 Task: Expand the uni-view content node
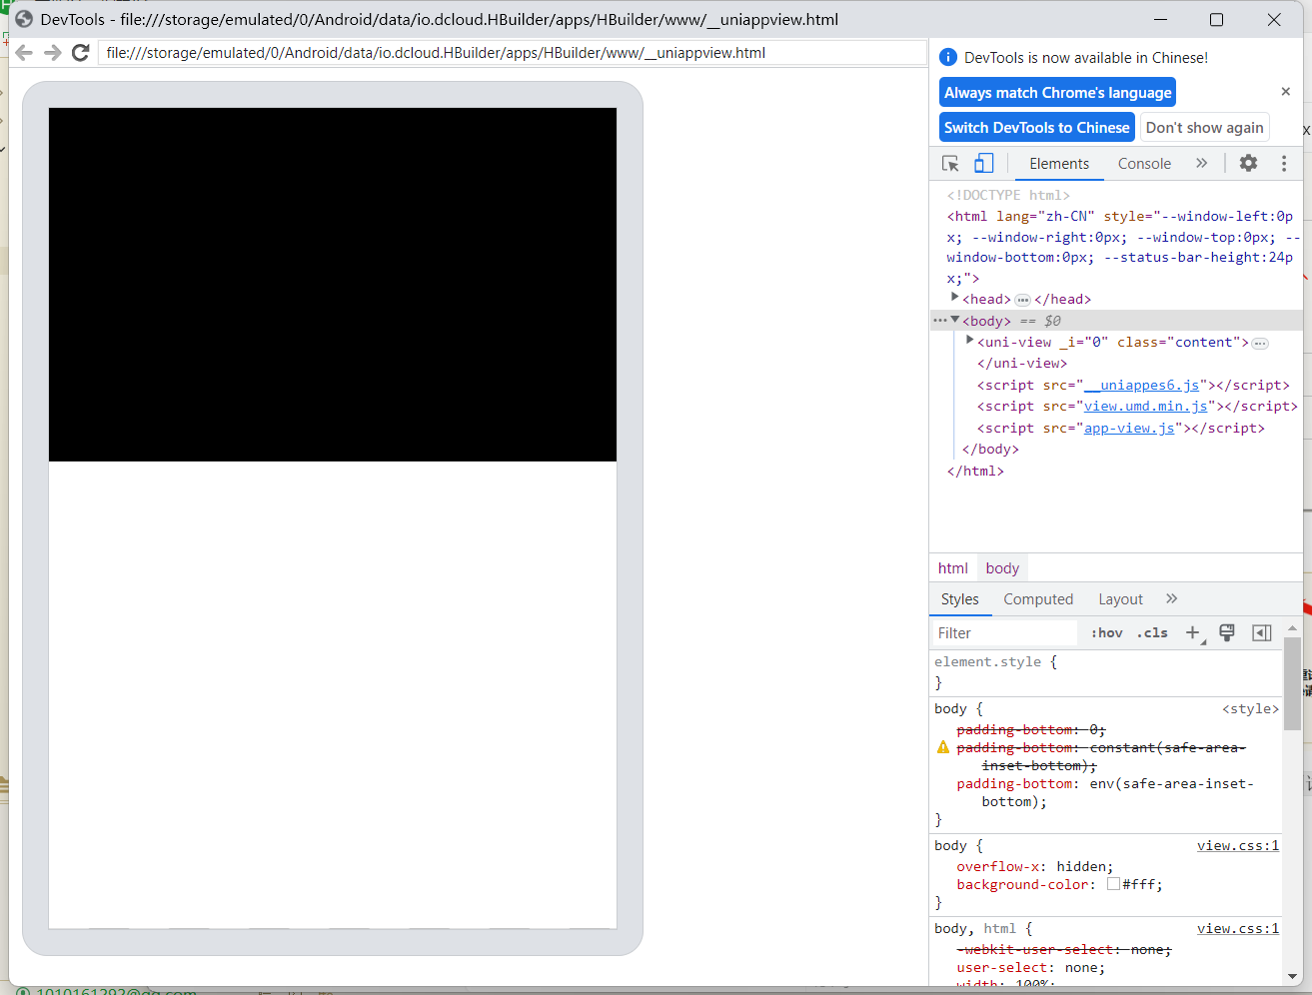click(x=969, y=341)
